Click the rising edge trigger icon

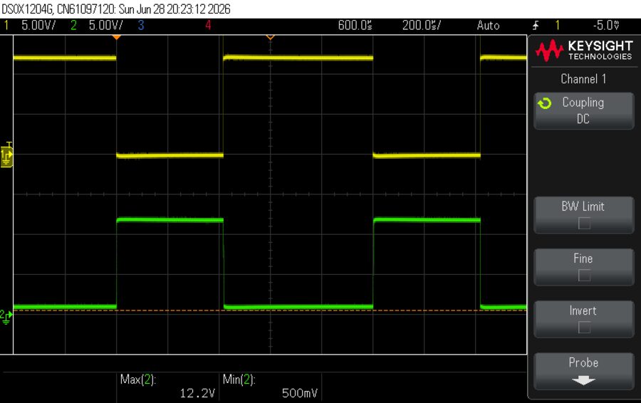pyautogui.click(x=536, y=26)
